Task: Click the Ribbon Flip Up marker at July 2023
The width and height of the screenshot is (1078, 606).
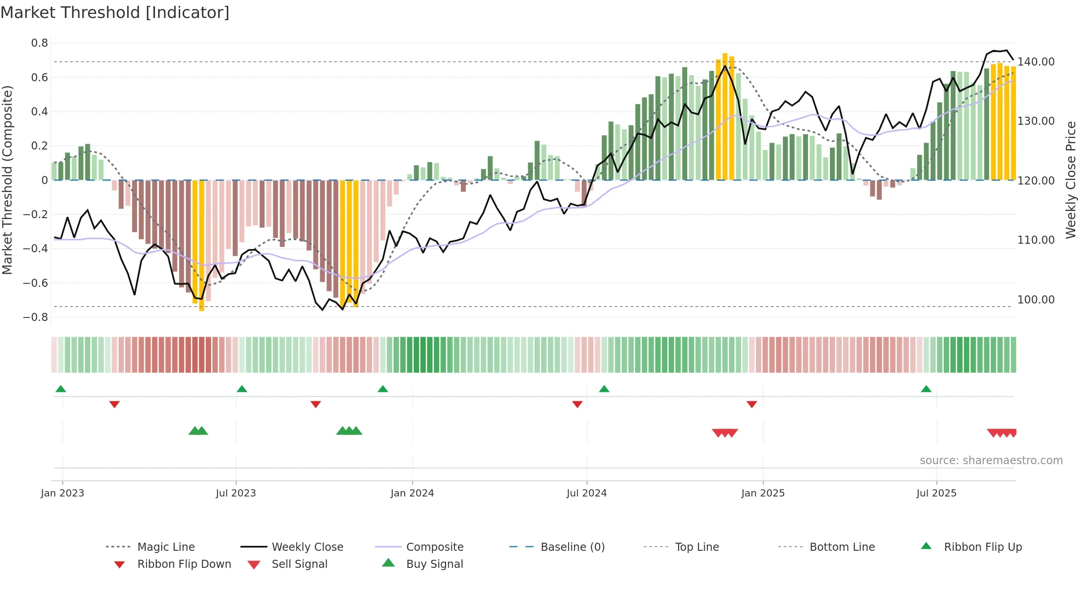Action: (x=242, y=389)
